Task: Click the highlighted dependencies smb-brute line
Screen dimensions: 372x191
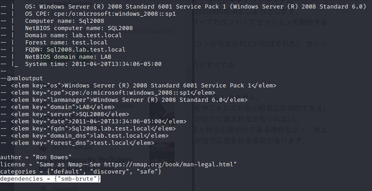Action: 50,179
